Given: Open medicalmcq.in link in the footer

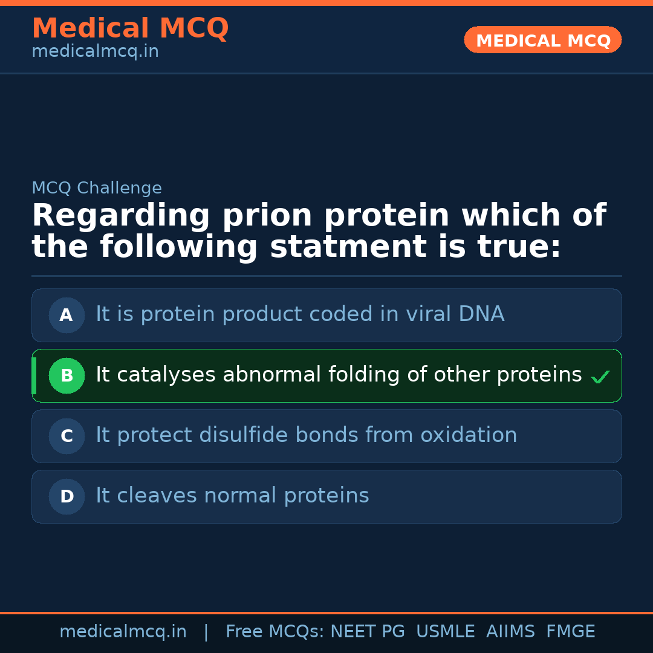Looking at the screenshot, I should (x=123, y=632).
